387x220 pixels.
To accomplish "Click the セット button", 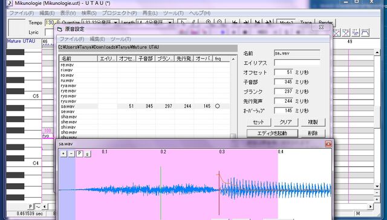I will click(259, 122).
